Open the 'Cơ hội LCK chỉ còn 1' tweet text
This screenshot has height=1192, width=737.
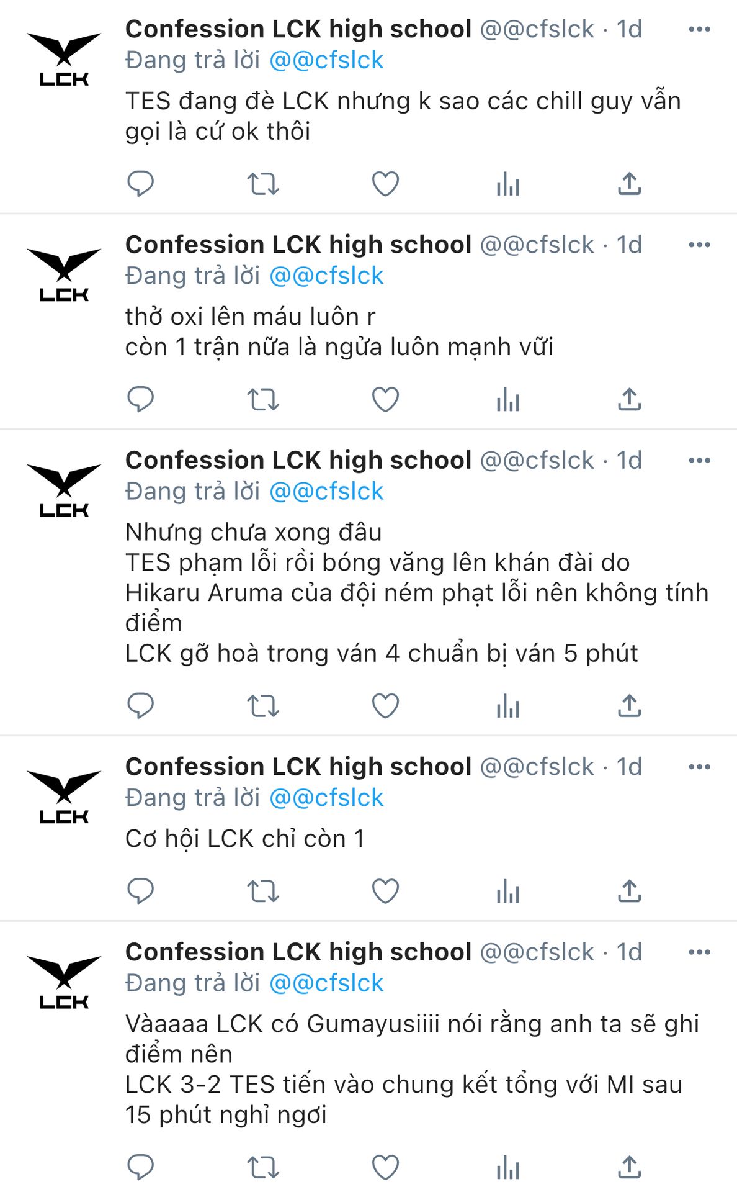[245, 839]
